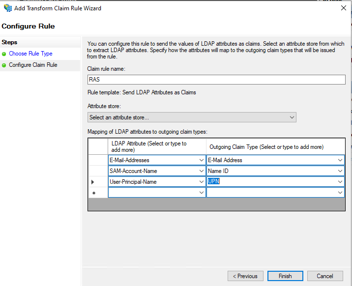Open E-Mail Address outgoing claim dropdown
The height and width of the screenshot is (286, 352).
(340, 160)
